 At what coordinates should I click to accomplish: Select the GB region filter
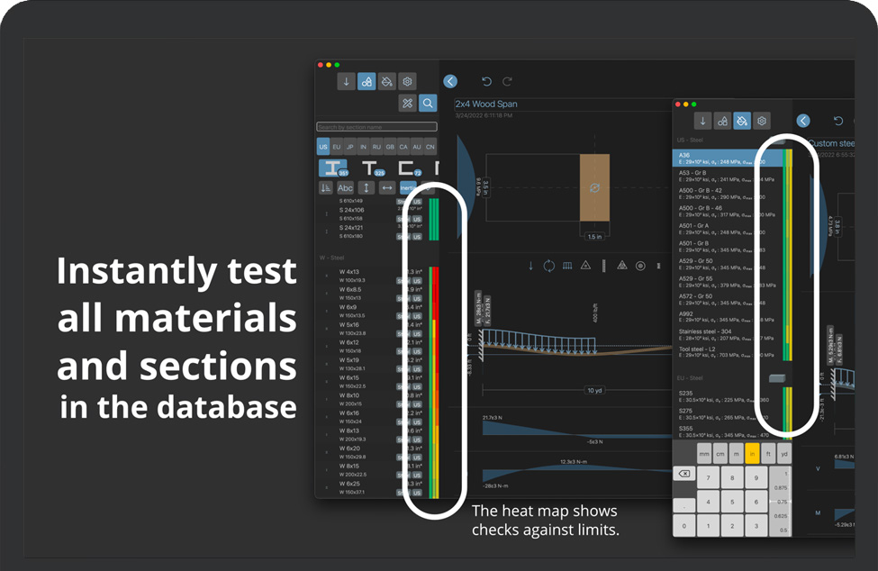tap(390, 147)
